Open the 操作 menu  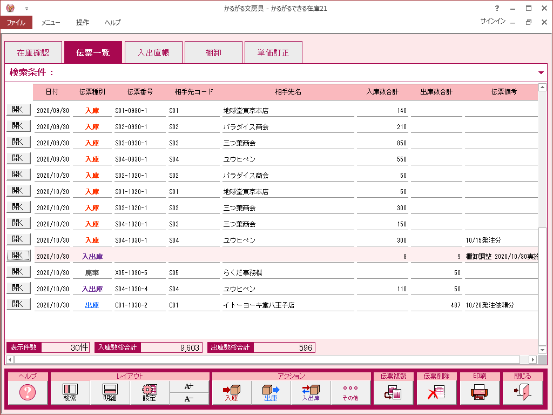pyautogui.click(x=83, y=22)
